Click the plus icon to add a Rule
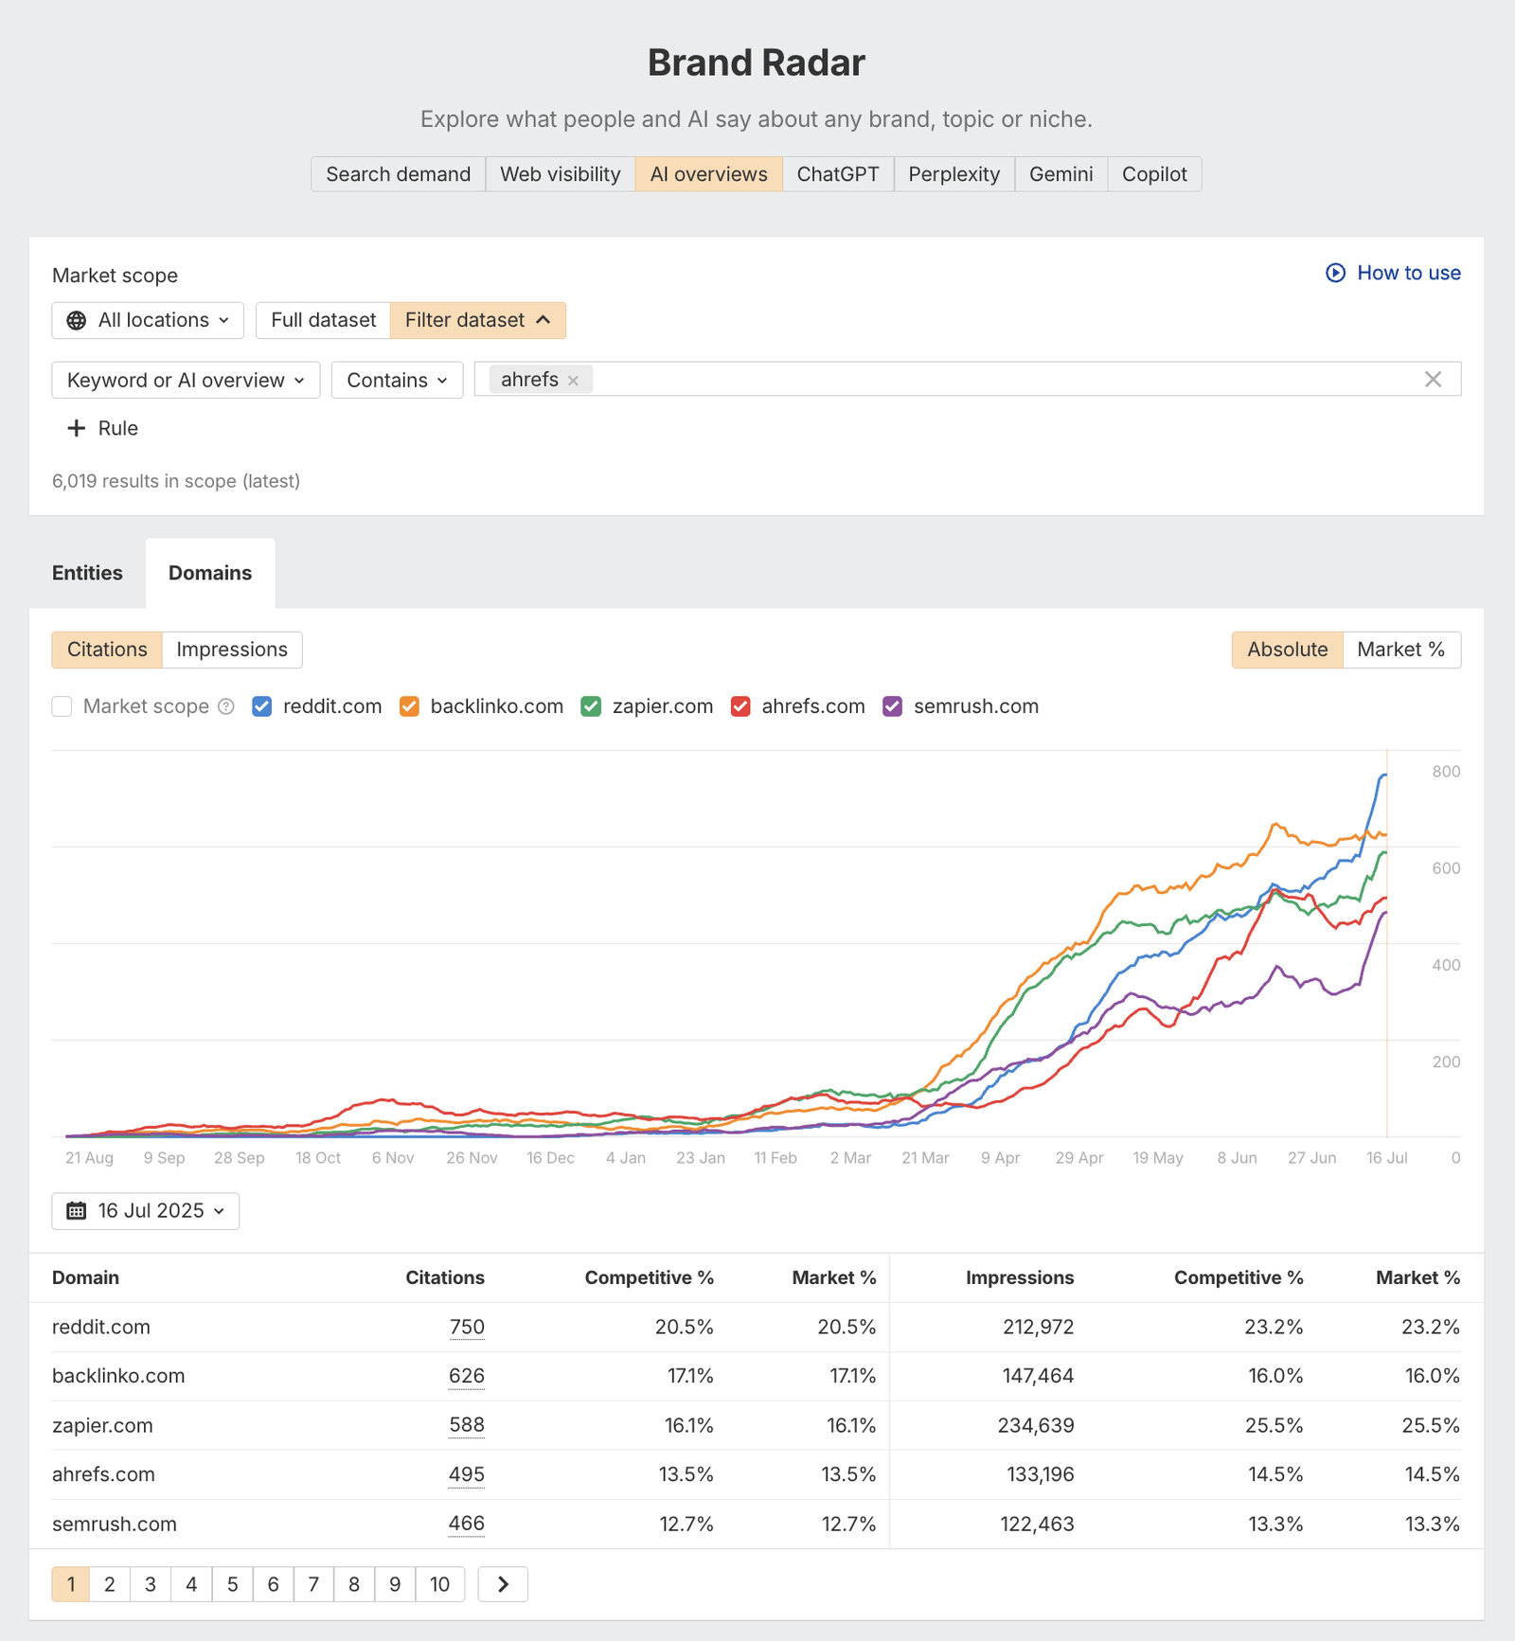The image size is (1515, 1641). [x=77, y=428]
